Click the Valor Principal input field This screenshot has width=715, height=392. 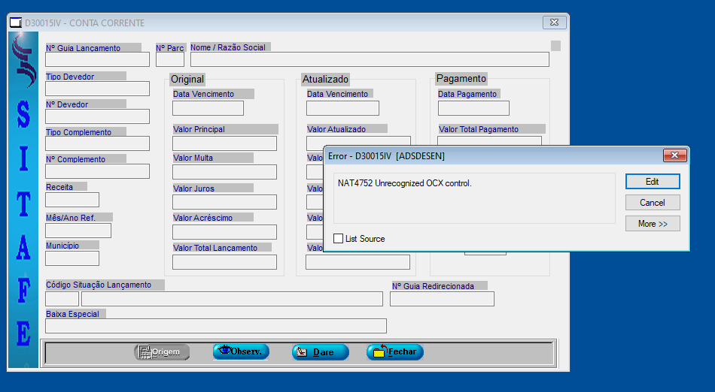point(225,143)
